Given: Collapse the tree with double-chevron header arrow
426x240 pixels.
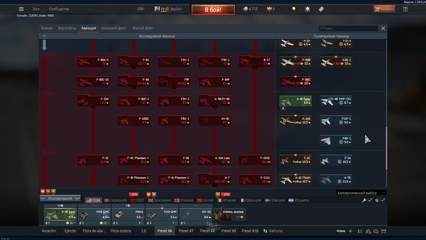Looking at the screenshot, I should (x=44, y=36).
